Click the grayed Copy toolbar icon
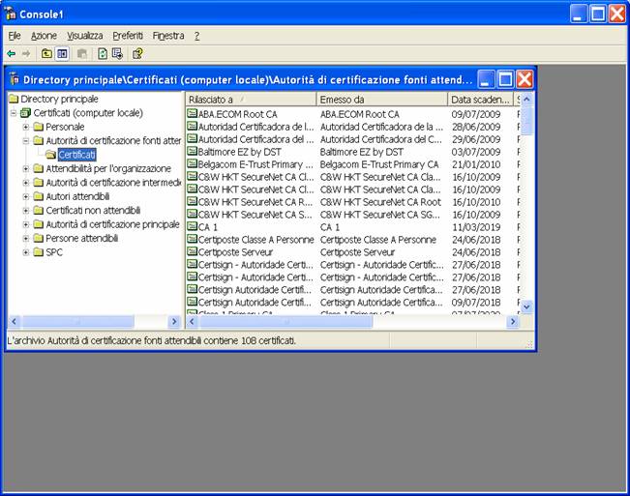Image resolution: width=630 pixels, height=496 pixels. 82,53
